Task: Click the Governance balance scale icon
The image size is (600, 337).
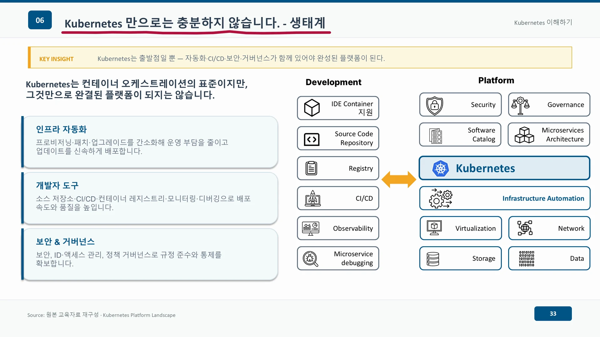Action: tap(520, 105)
